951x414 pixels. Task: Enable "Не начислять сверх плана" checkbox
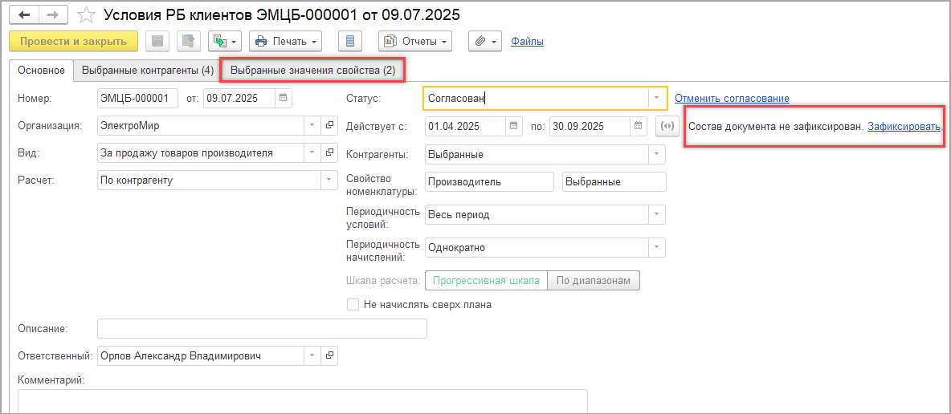pyautogui.click(x=353, y=305)
